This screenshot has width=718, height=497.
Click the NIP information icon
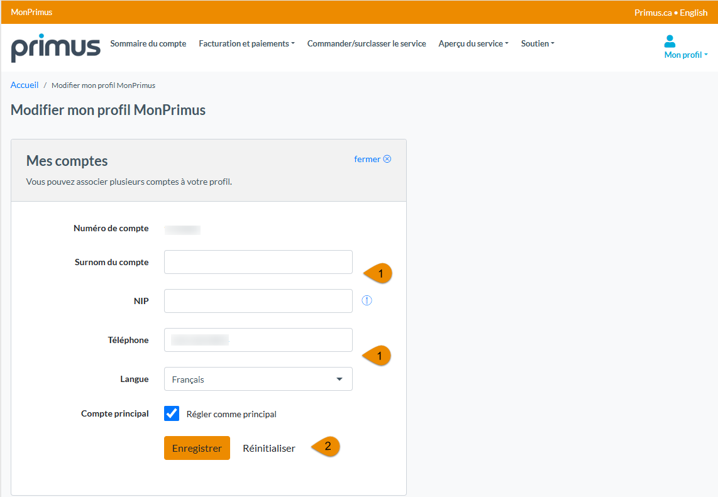(367, 301)
